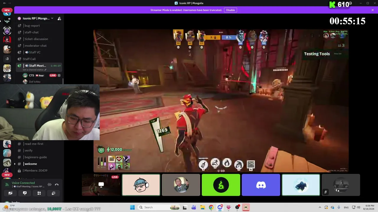The width and height of the screenshot is (378, 212).
Task: Open Microsoft Teams from taskbar
Action: [194, 207]
